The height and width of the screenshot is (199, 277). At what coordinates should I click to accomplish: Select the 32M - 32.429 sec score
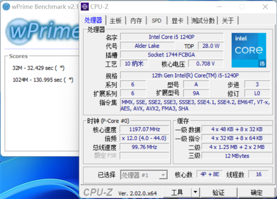(38, 68)
